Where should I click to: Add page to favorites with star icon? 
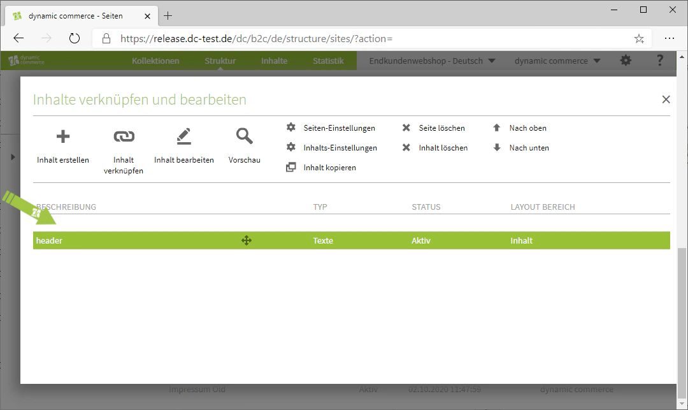639,39
